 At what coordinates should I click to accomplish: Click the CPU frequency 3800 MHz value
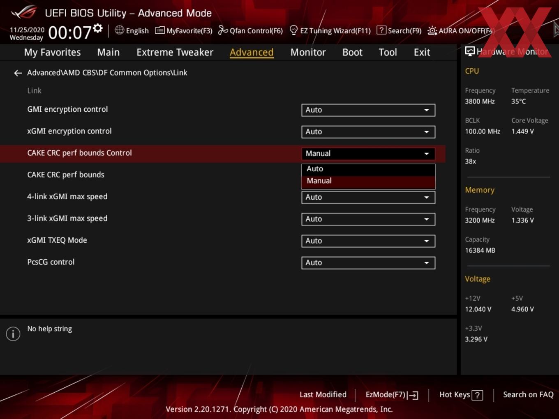pyautogui.click(x=480, y=101)
